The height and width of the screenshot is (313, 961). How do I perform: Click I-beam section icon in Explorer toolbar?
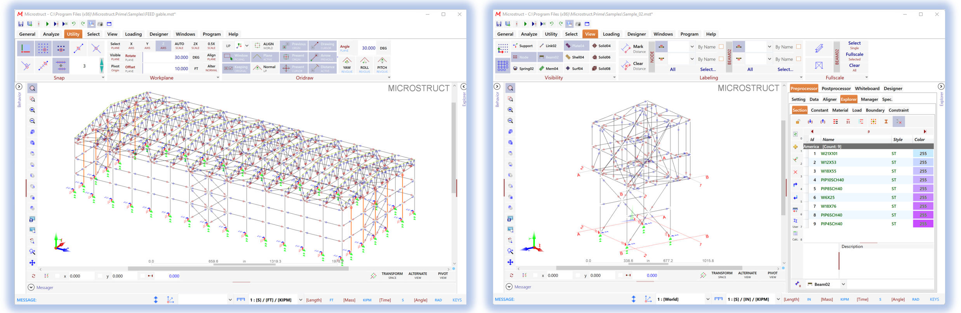pyautogui.click(x=886, y=122)
